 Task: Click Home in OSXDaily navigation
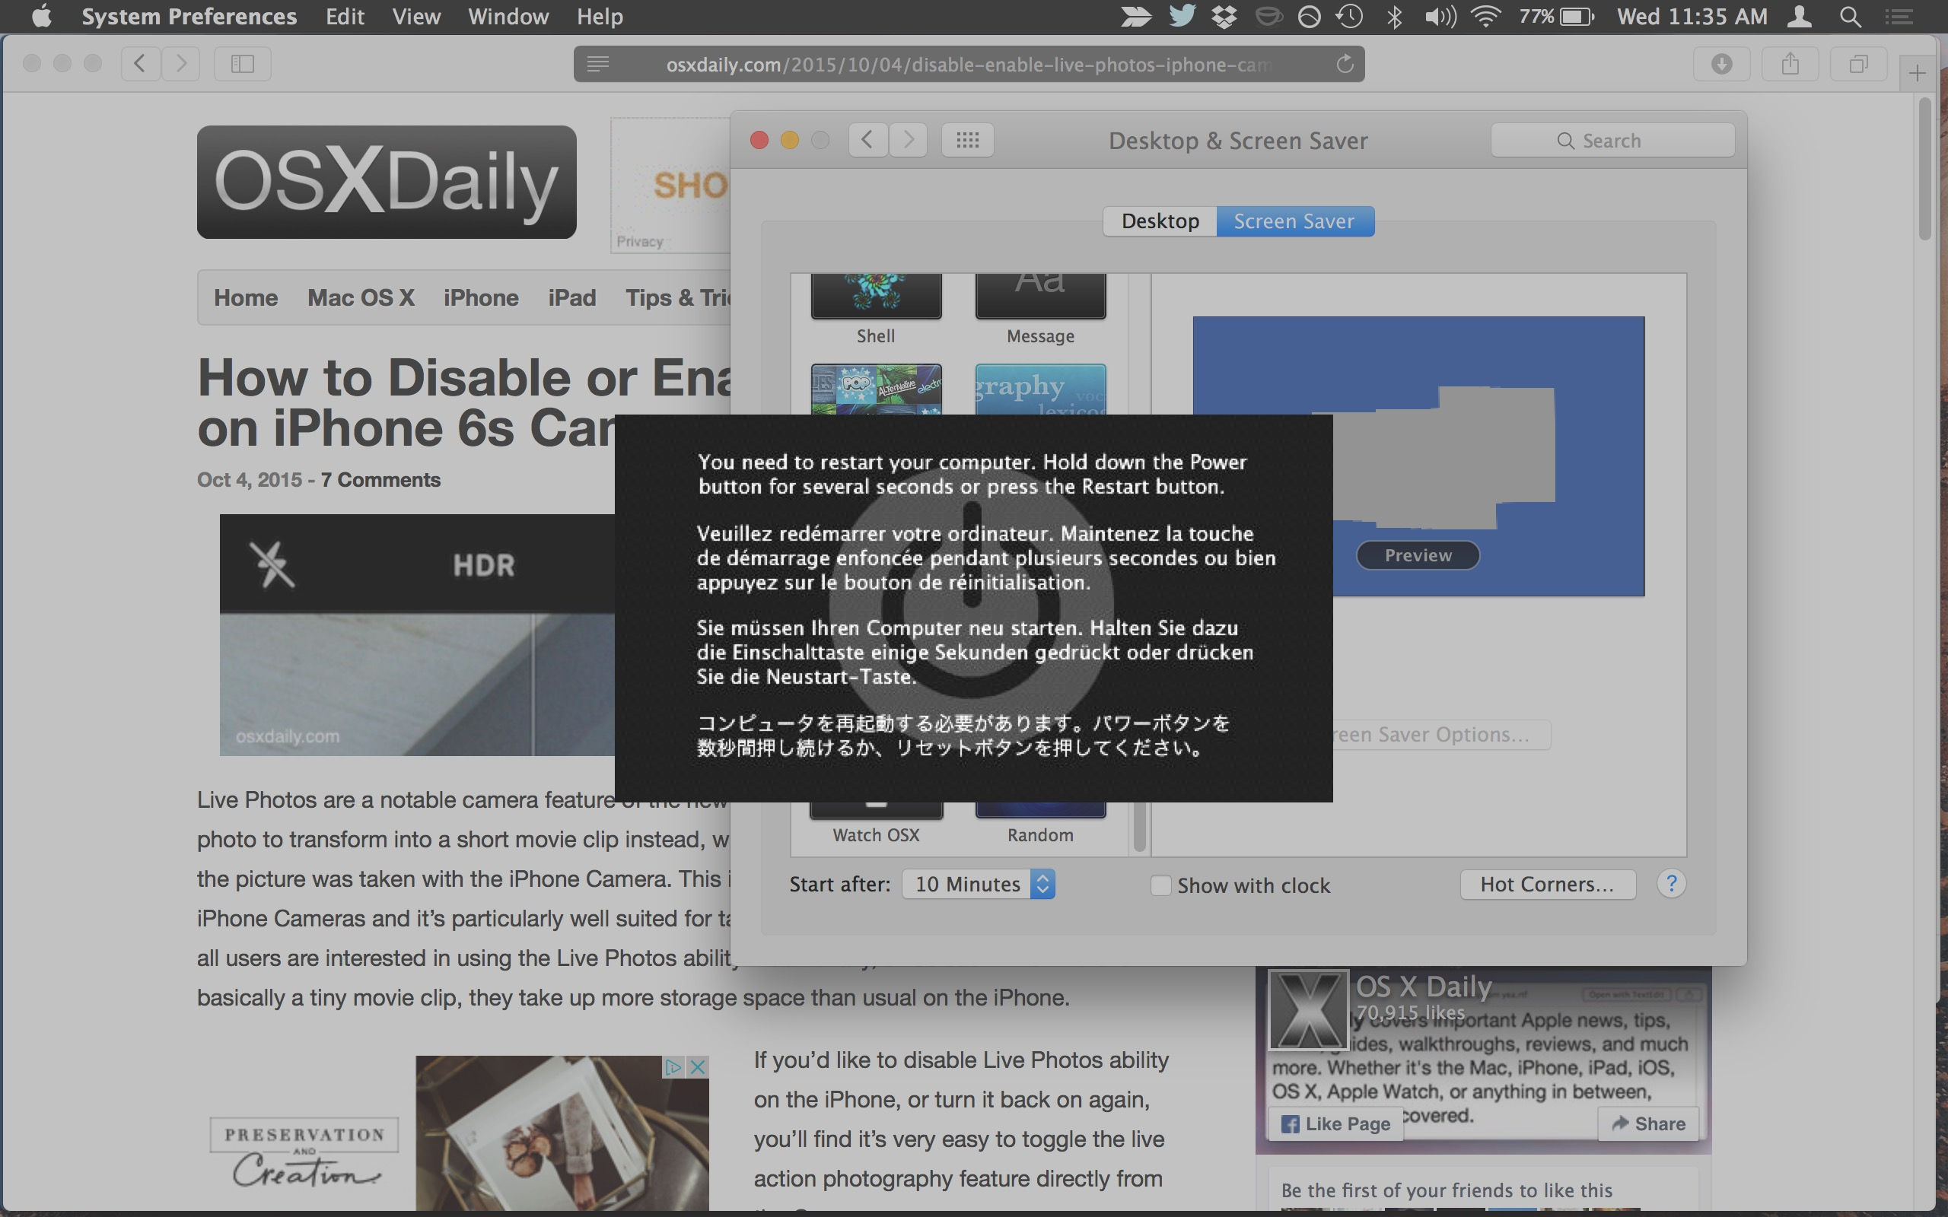(246, 297)
